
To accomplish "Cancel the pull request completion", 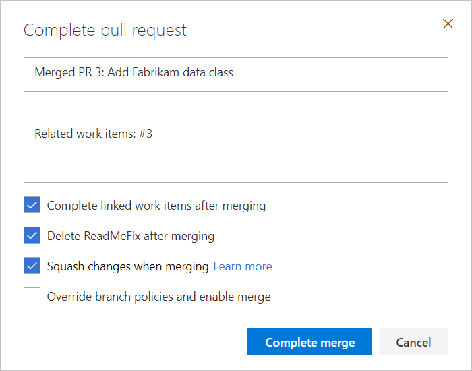I will (x=413, y=342).
